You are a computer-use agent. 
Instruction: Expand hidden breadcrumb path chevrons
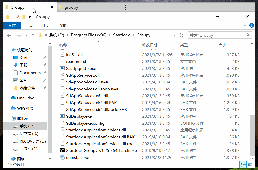pyautogui.click(x=46, y=35)
